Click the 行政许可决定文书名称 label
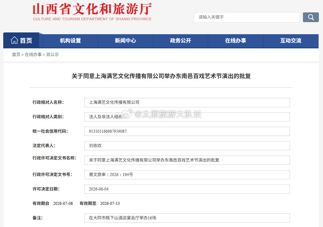 [54, 158]
